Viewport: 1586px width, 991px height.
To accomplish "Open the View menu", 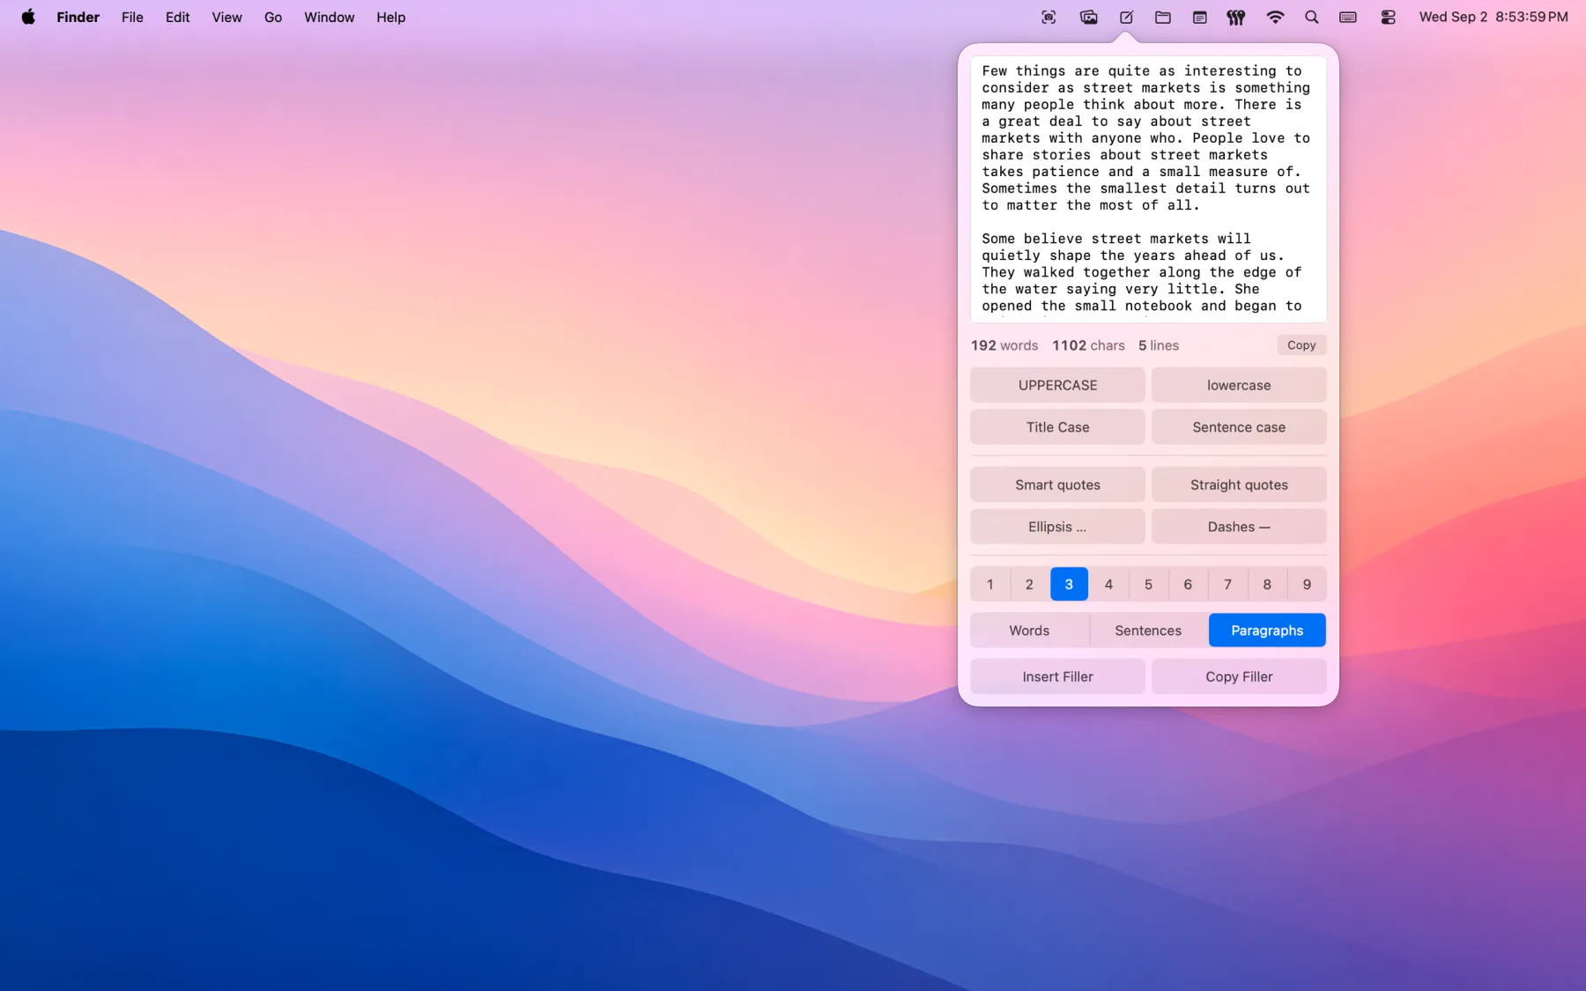I will coord(226,17).
